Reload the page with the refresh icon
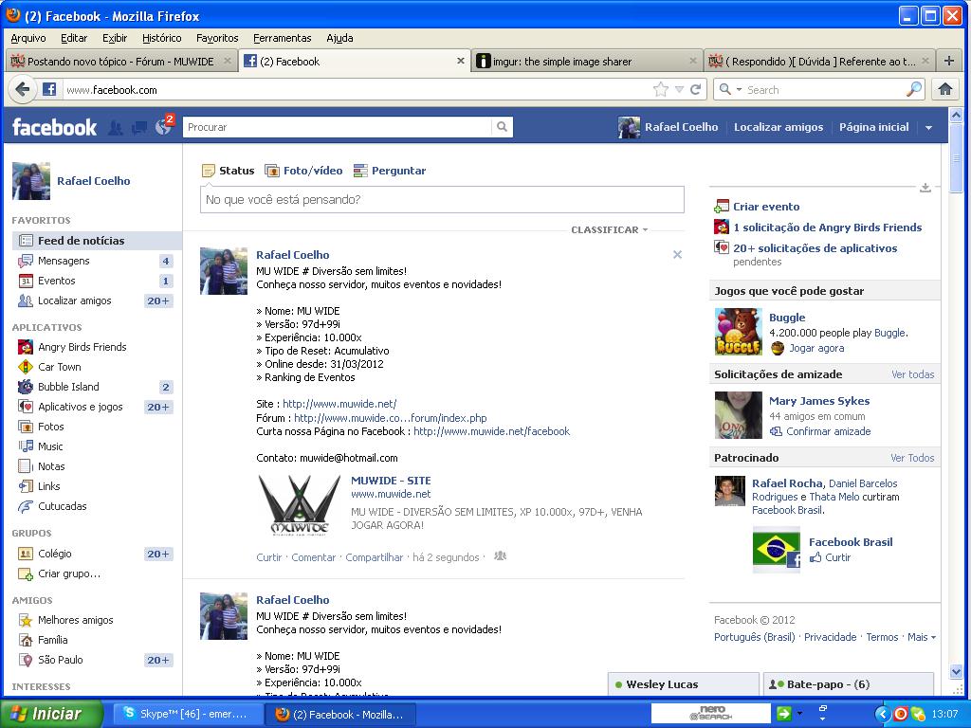 (x=695, y=90)
